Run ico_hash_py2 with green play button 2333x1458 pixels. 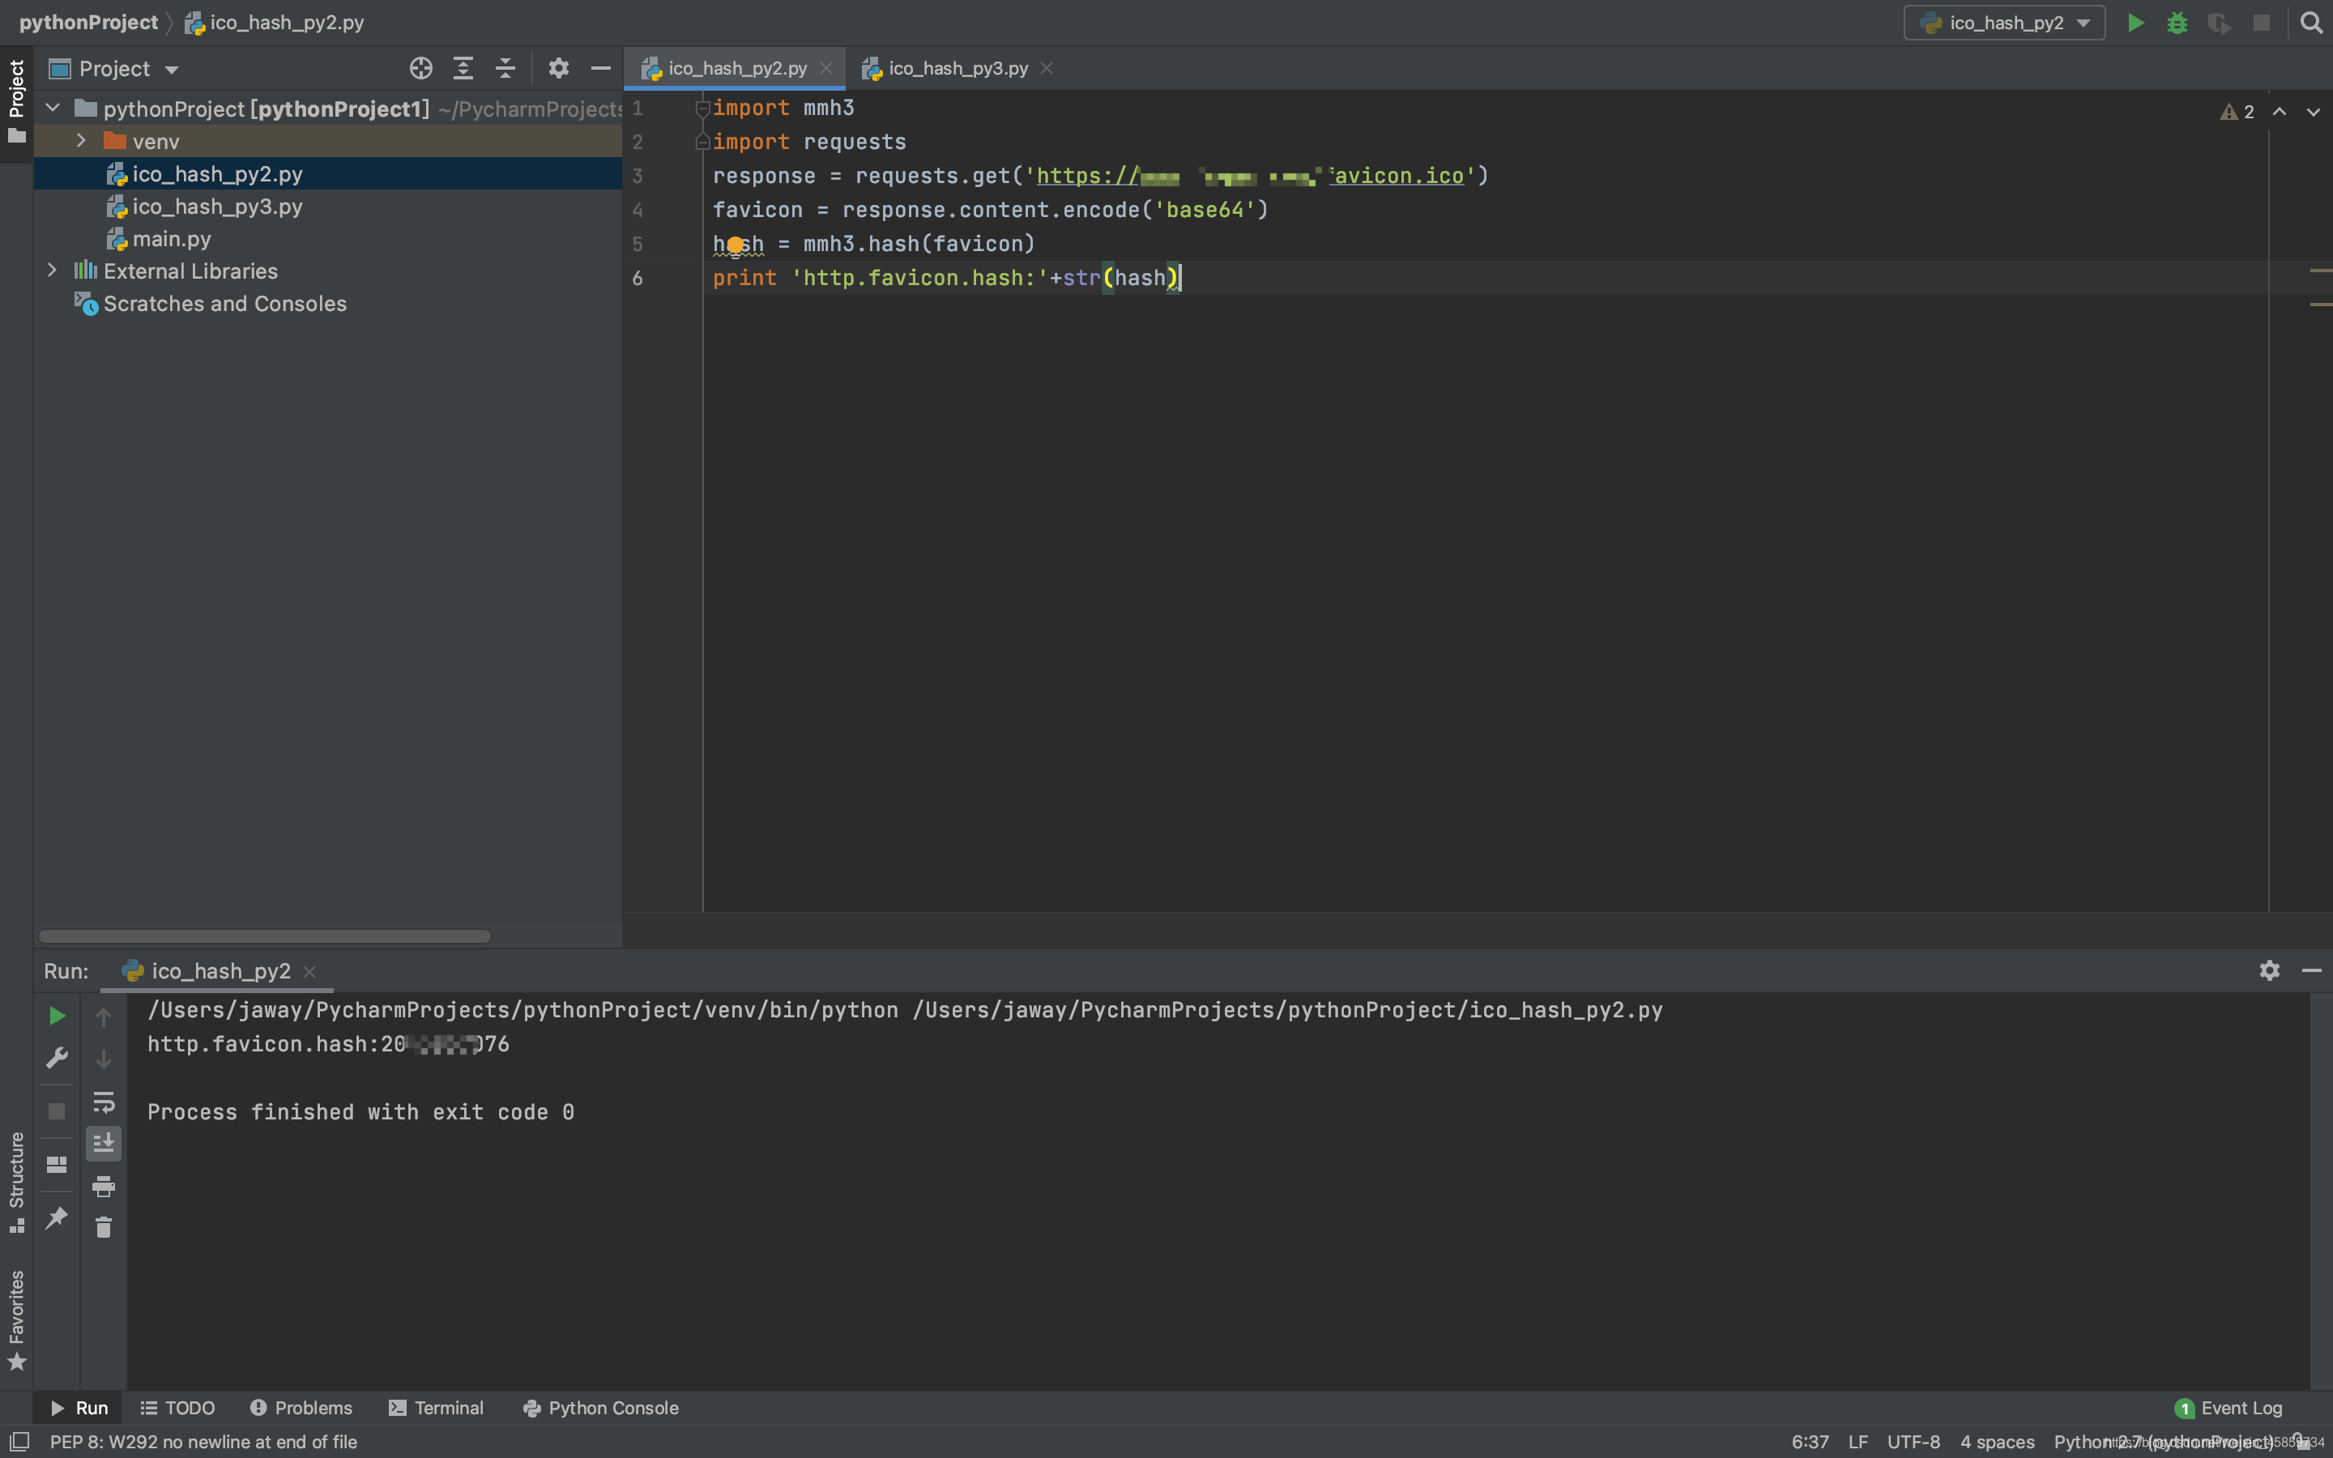click(x=2135, y=23)
